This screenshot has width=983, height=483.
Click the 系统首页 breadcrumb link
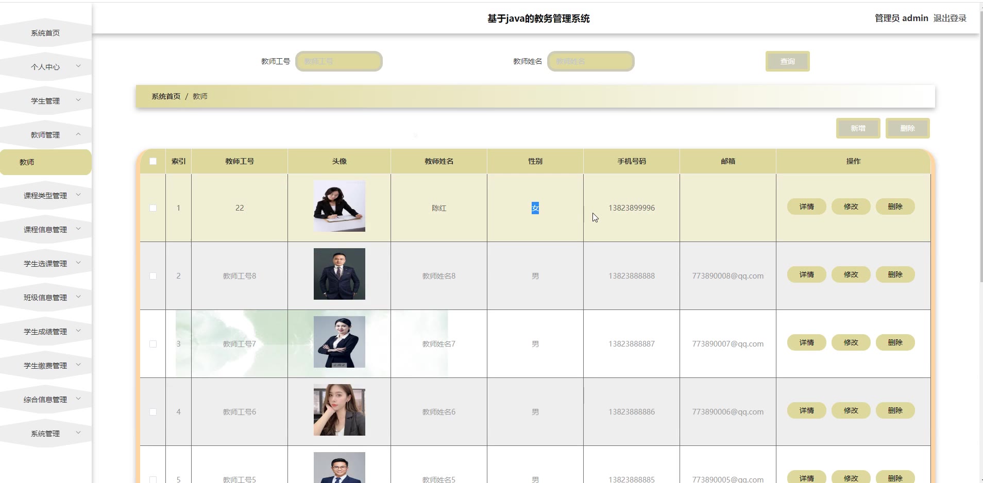(x=166, y=96)
